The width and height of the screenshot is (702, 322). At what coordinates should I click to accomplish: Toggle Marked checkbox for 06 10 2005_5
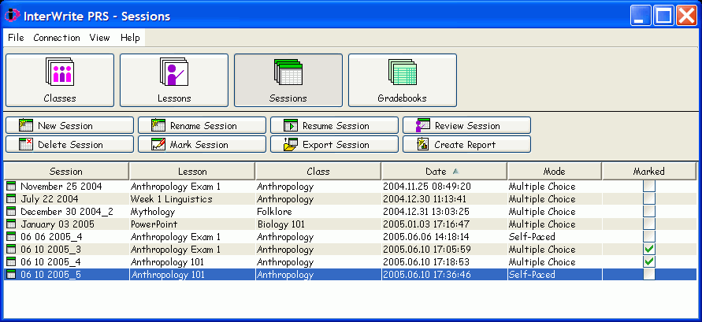click(649, 274)
